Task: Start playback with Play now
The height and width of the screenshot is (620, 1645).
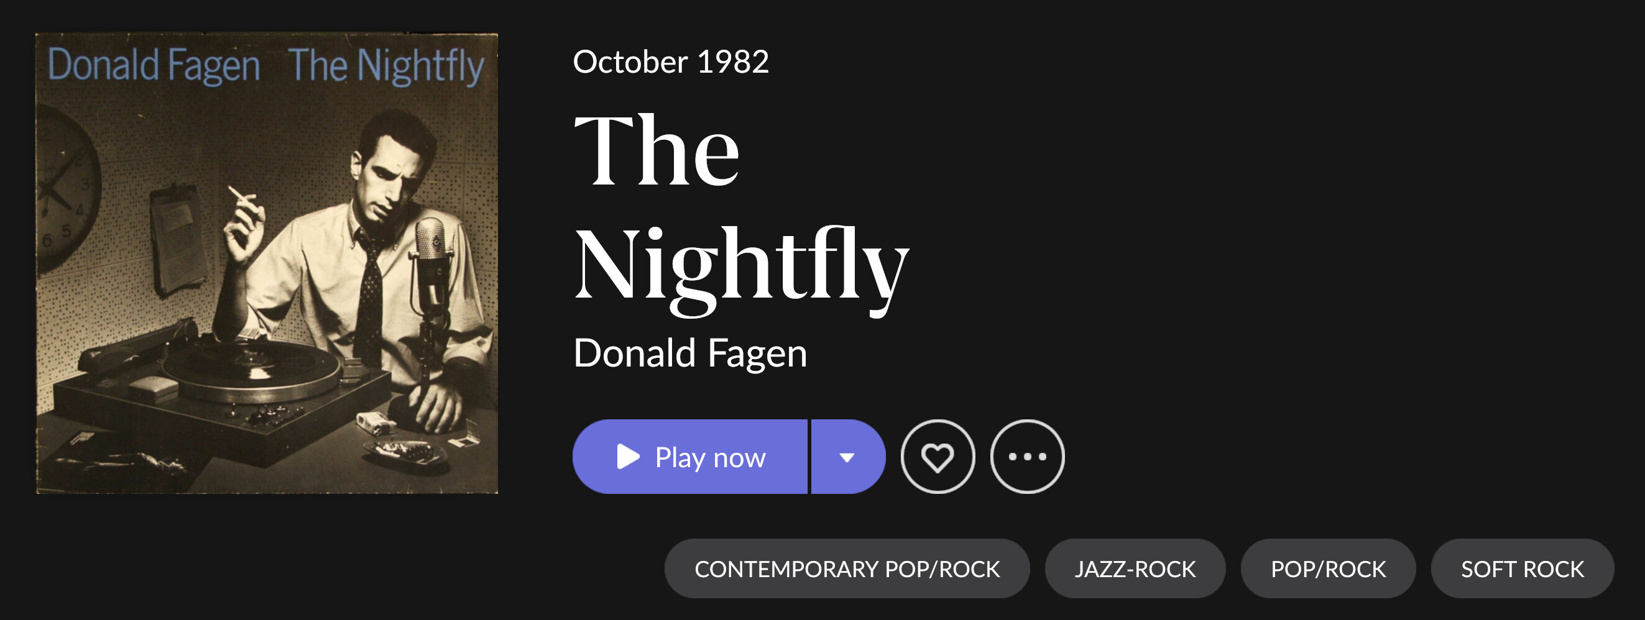Action: [x=690, y=457]
